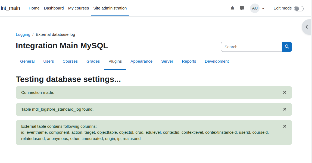The height and width of the screenshot is (163, 312).
Task: Switch to the Reports tab
Action: point(189,61)
